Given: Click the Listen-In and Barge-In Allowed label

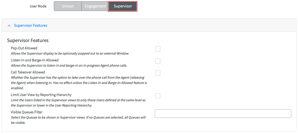Looking at the screenshot, I should click(x=35, y=60).
